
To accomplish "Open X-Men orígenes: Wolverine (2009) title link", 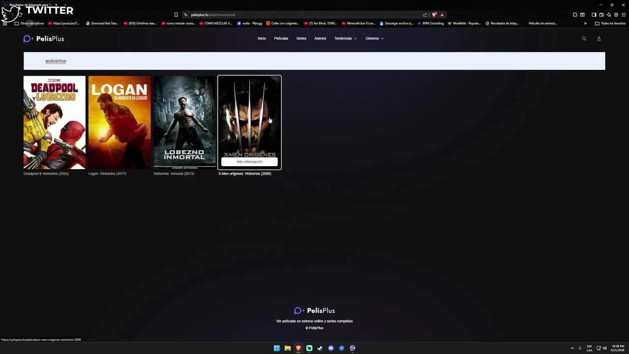I will pyautogui.click(x=244, y=174).
